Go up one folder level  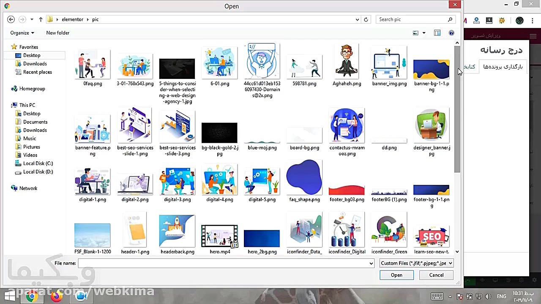pos(41,19)
